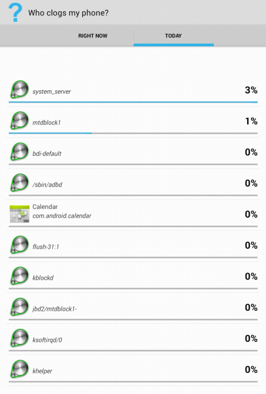Image resolution: width=266 pixels, height=394 pixels.
Task: Tap the 3% value for system_server
Action: (x=251, y=90)
